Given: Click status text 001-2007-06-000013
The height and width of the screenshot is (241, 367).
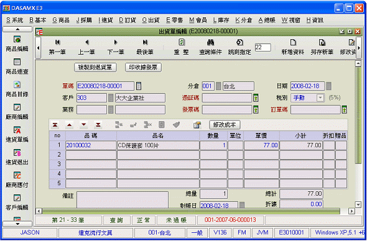Looking at the screenshot, I should click(x=230, y=220).
